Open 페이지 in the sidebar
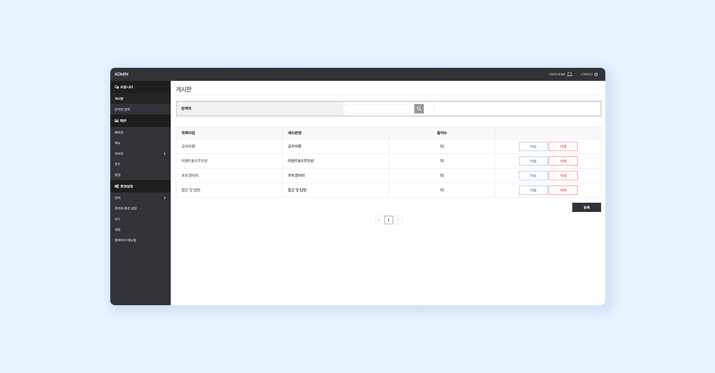The width and height of the screenshot is (715, 373). (x=141, y=132)
